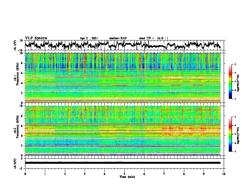Click the ch.1 spectrogram "2" kHz tick label
Screen dimensions: 252x195
pos(22,93)
